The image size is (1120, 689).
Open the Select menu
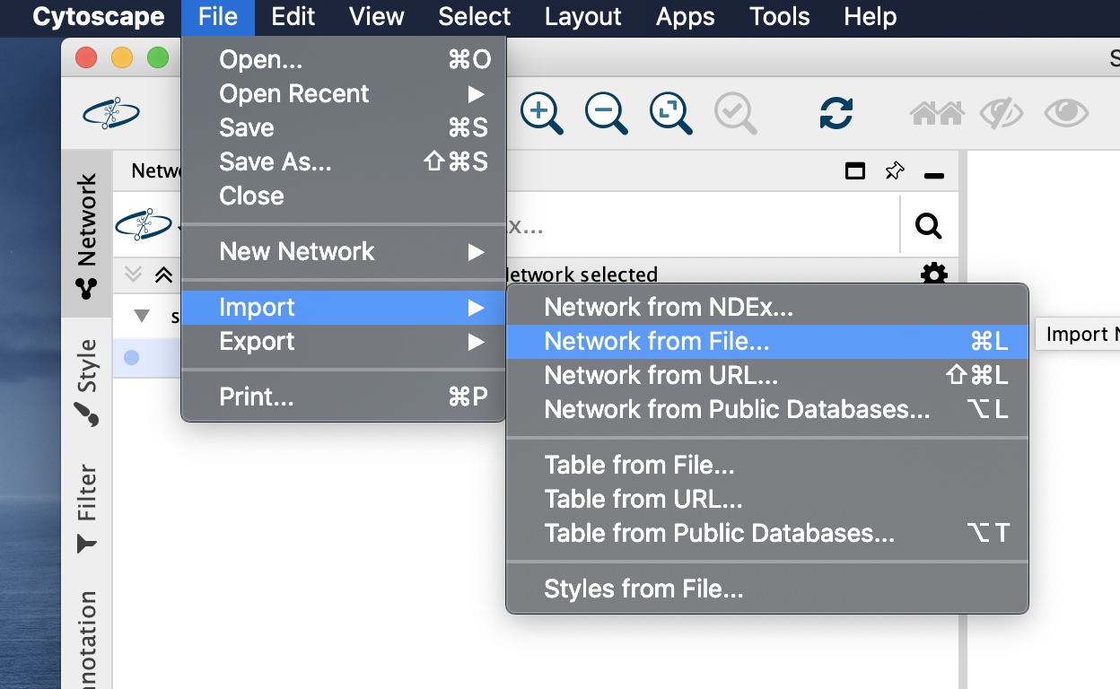point(474,17)
